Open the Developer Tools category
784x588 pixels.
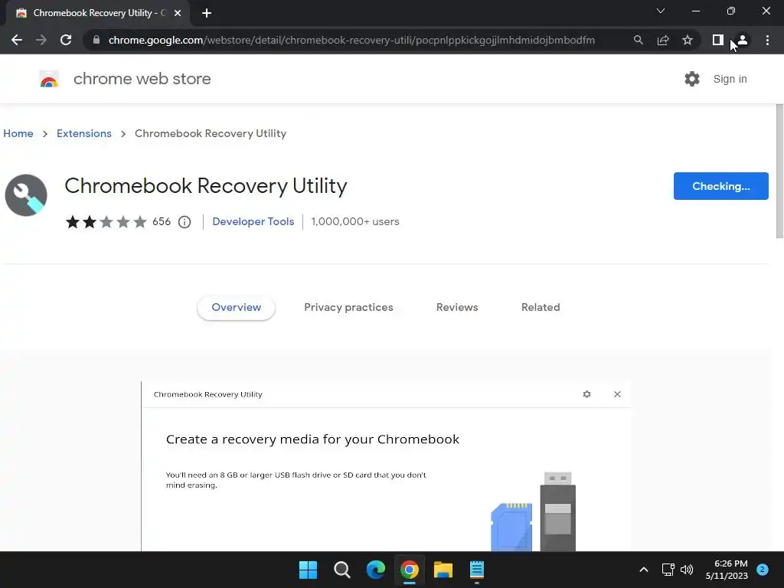coord(253,221)
